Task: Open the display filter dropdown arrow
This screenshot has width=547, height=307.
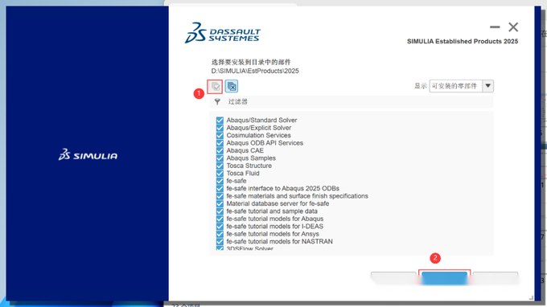Action: tap(488, 86)
